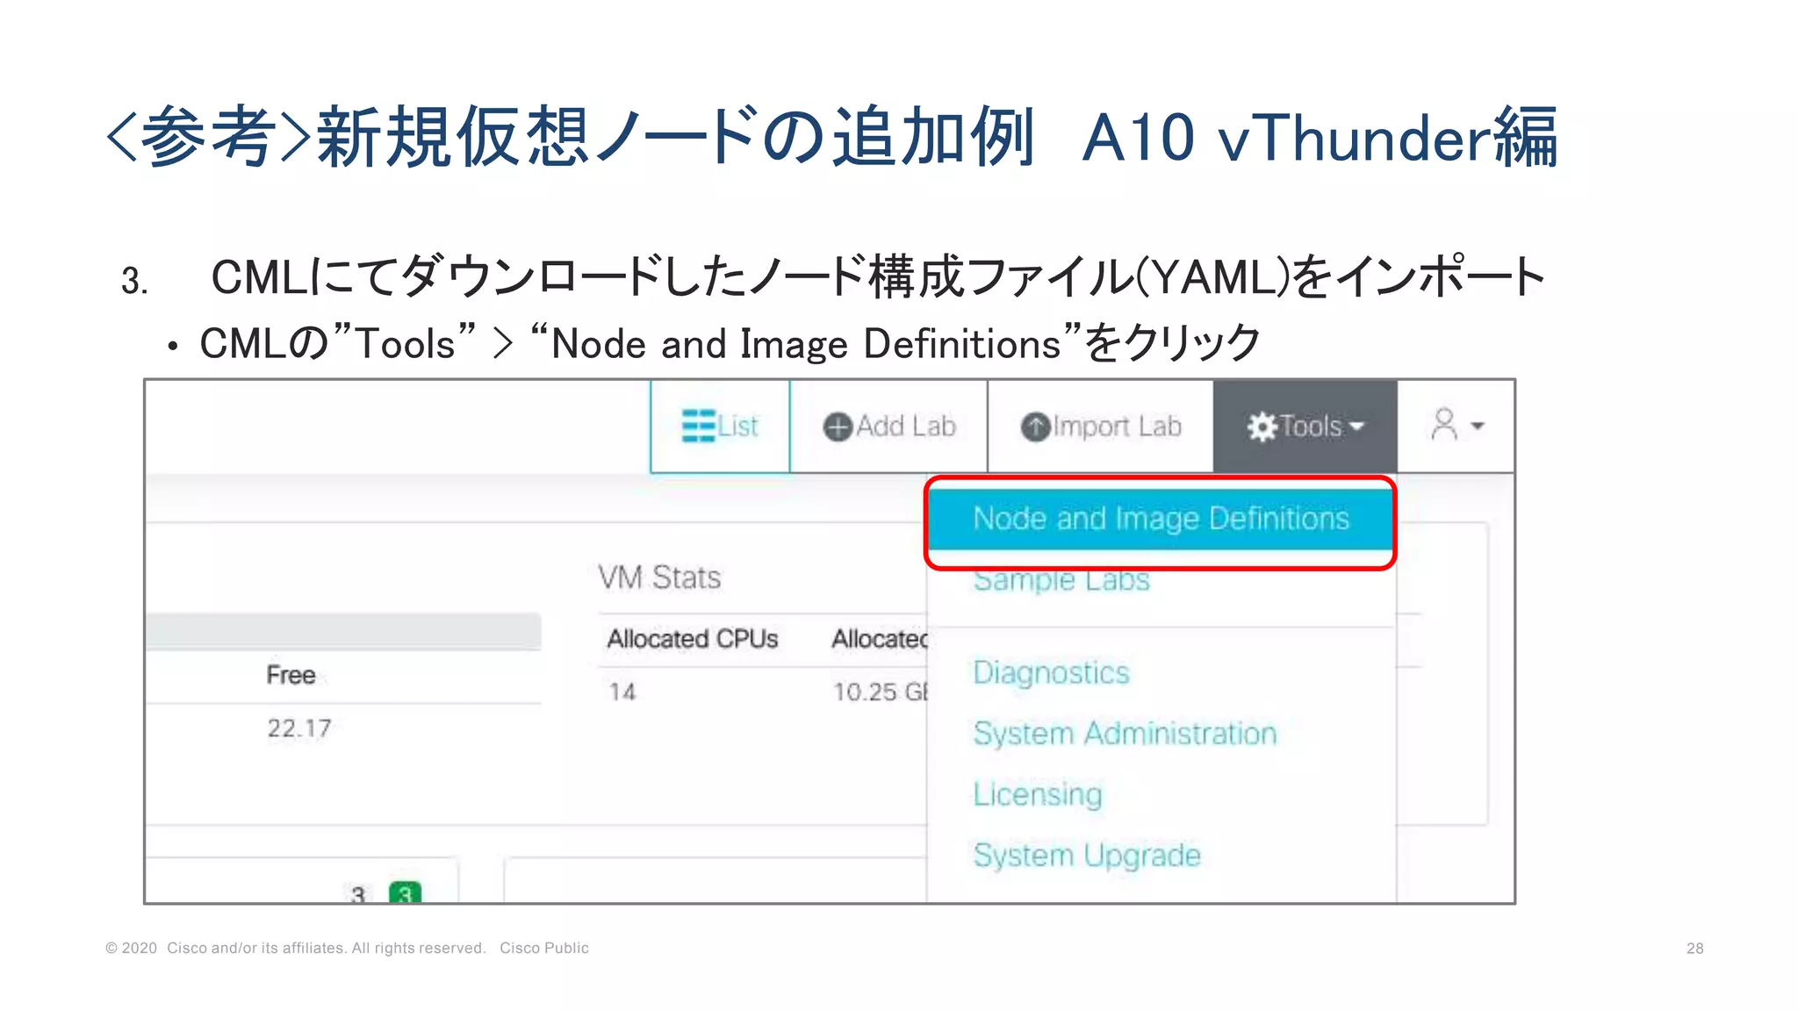Select System Upgrade option
This screenshot has height=1011, width=1798.
[x=1086, y=855]
